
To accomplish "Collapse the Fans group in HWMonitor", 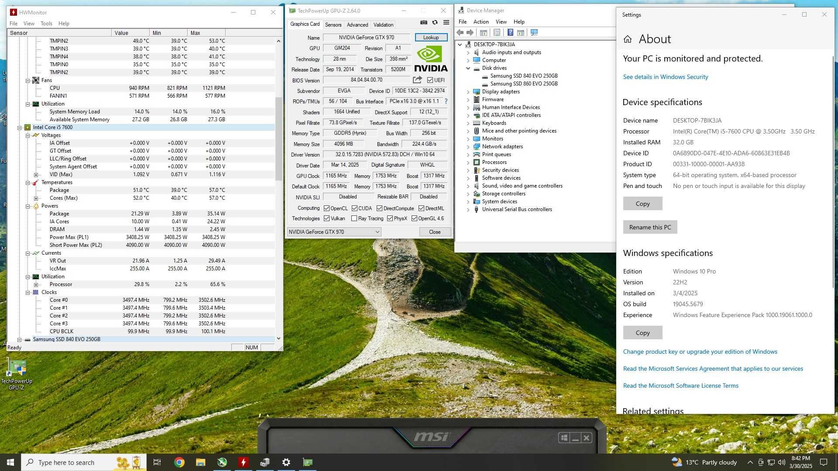I will coord(27,81).
